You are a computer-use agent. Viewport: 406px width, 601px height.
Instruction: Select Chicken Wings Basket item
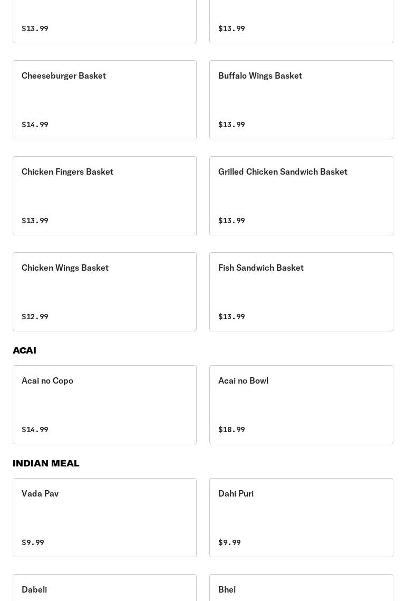[104, 292]
